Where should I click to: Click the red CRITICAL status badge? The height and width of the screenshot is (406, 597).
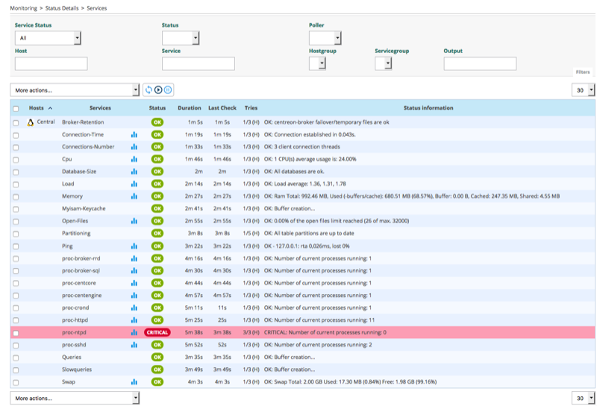click(157, 333)
